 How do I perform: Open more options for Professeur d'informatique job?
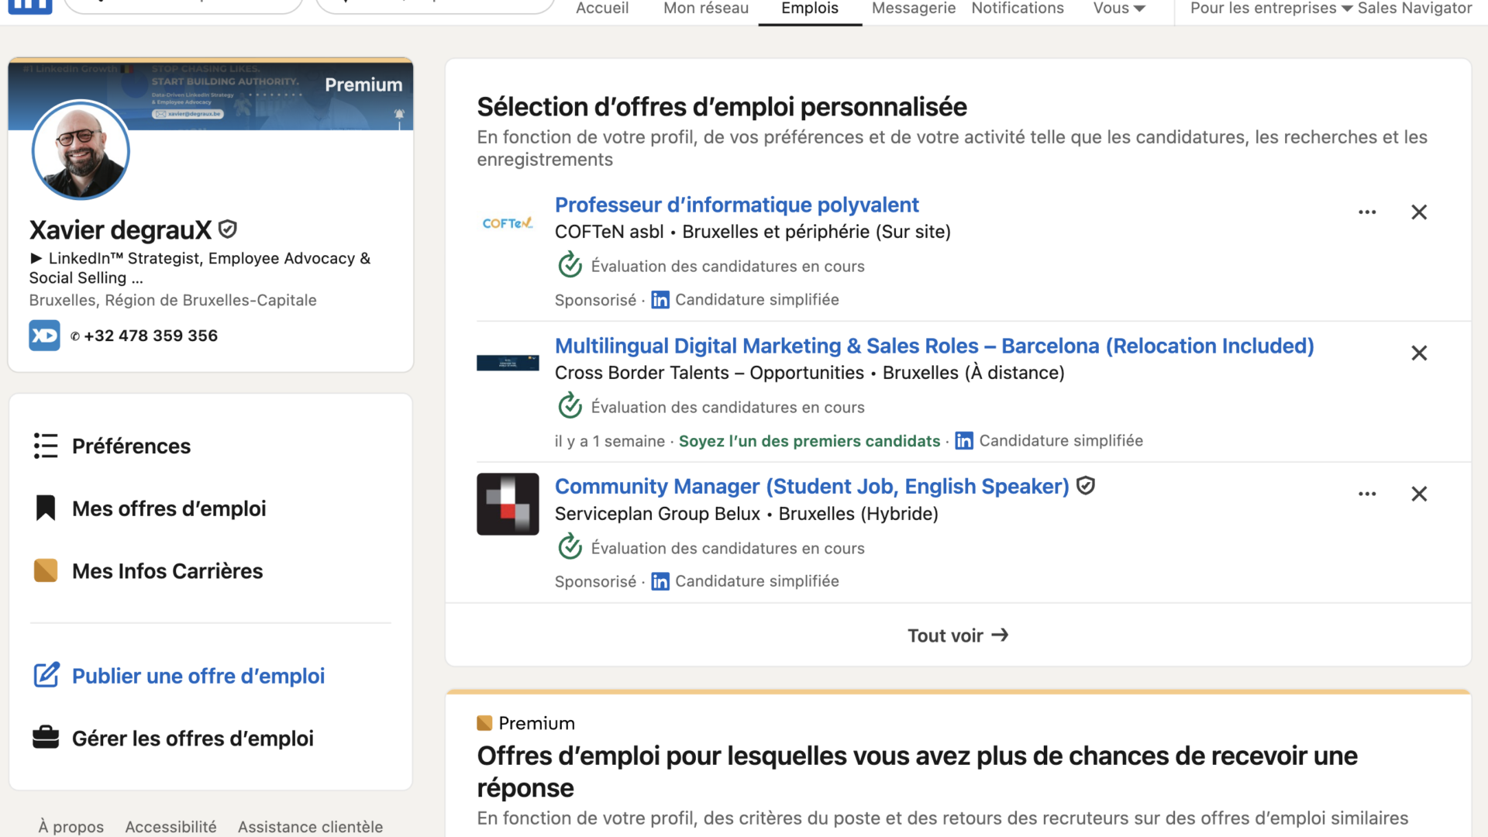point(1367,212)
